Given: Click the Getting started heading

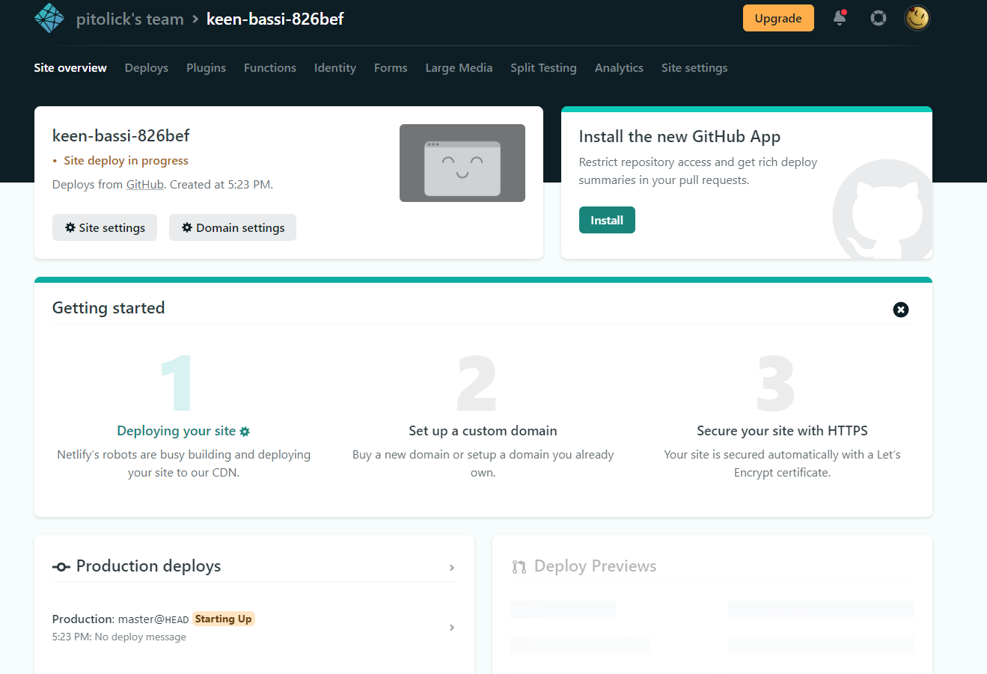Looking at the screenshot, I should 109,308.
